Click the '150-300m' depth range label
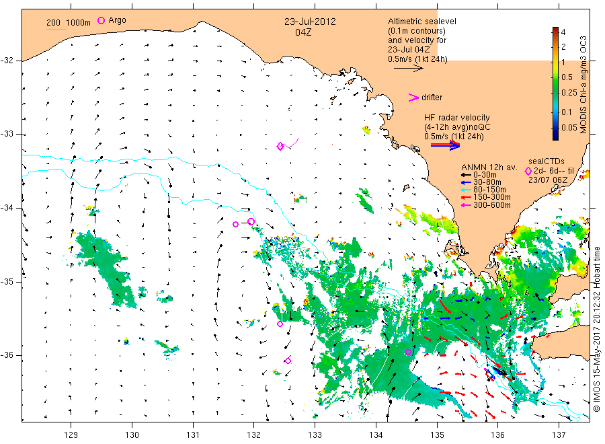605x444 pixels. pos(492,197)
